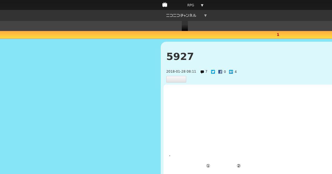Click the blank gray button under the date

176,79
